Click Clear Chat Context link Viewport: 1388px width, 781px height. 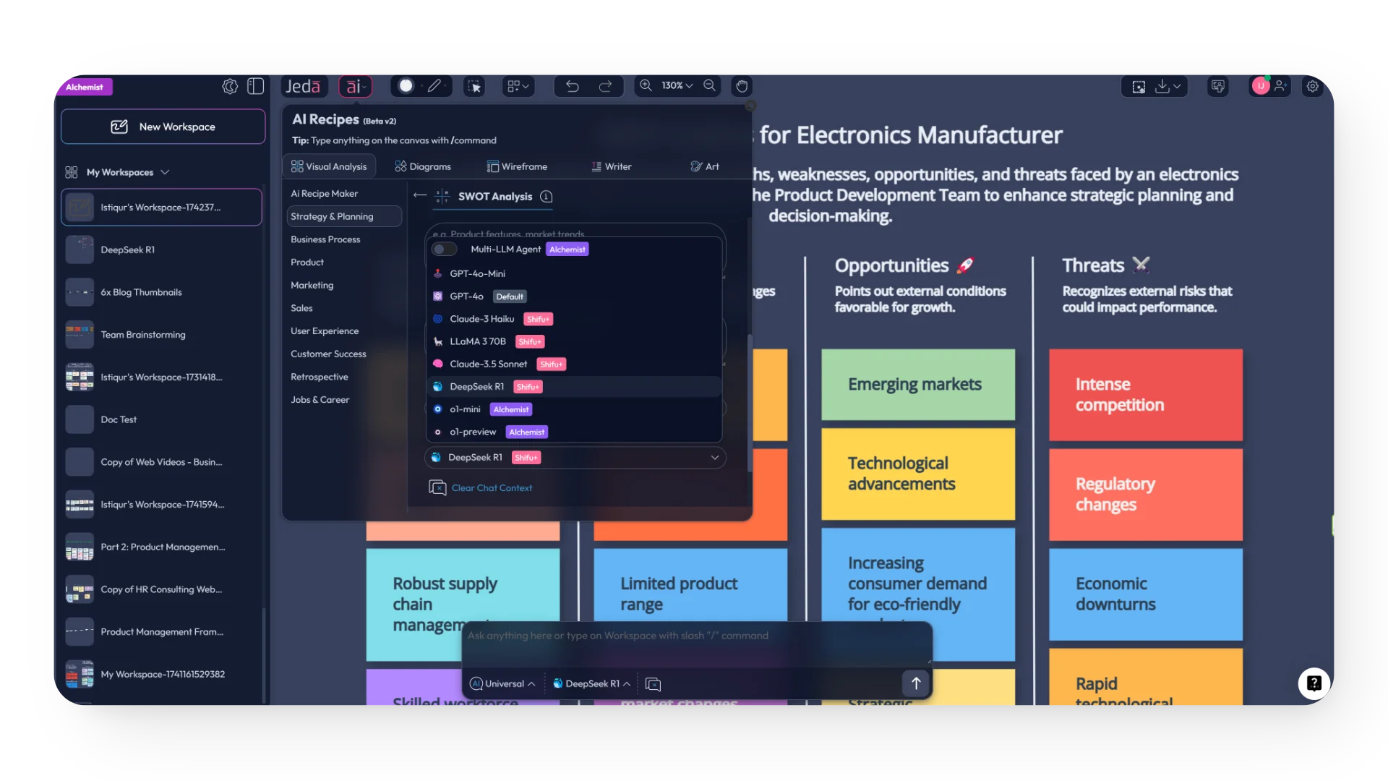point(492,488)
